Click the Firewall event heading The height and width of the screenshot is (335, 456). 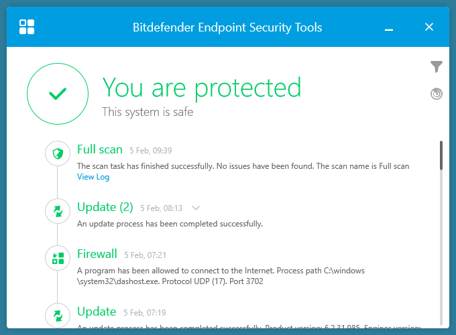point(97,254)
